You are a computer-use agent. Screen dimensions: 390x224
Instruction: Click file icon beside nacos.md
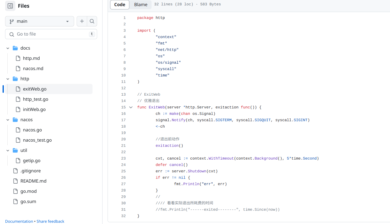(x=18, y=69)
